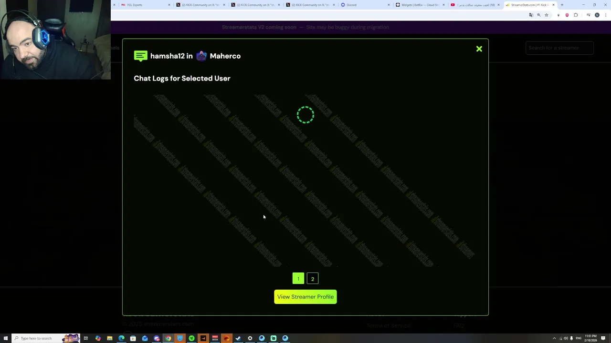The height and width of the screenshot is (343, 611).
Task: Open Microsoft Store from the taskbar
Action: tap(133, 338)
